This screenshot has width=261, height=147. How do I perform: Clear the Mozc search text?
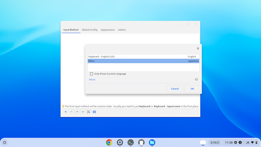[196, 80]
